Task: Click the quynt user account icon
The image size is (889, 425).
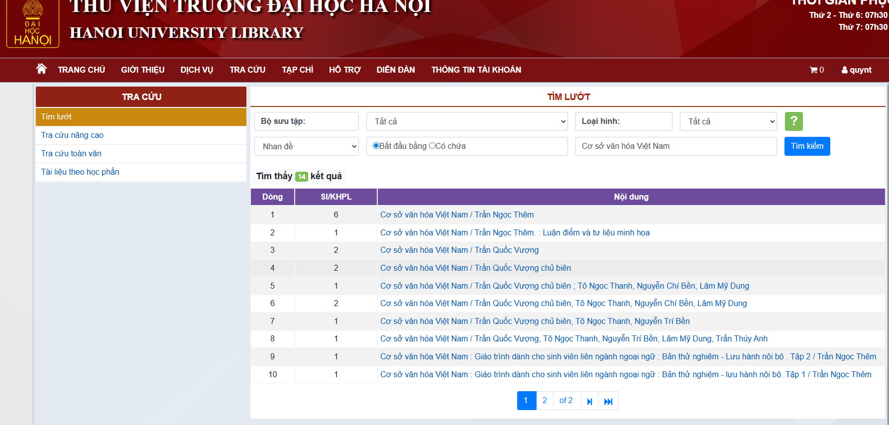Action: (845, 70)
